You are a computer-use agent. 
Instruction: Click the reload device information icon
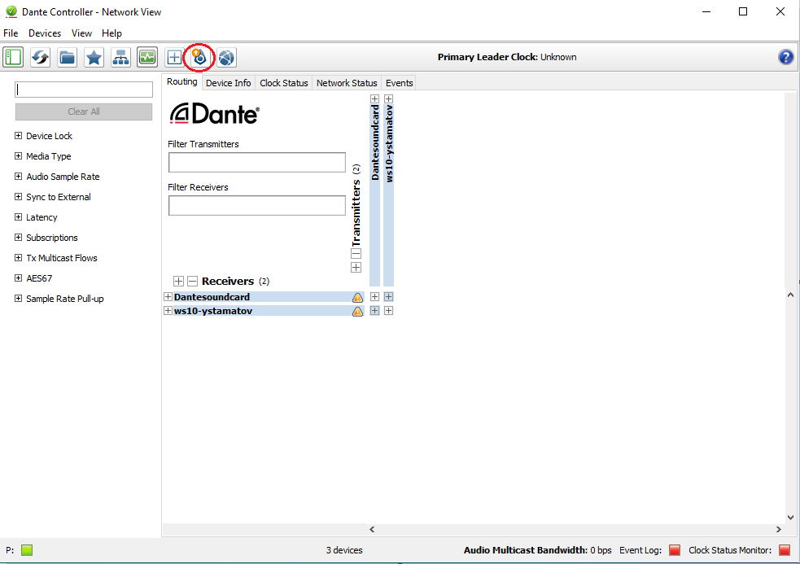pyautogui.click(x=41, y=57)
